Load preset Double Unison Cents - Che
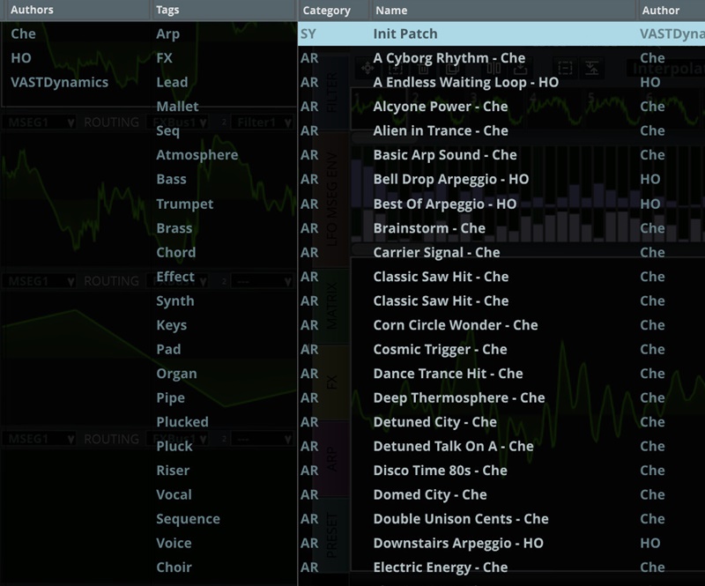Screen dimensions: 705x586 (x=461, y=519)
